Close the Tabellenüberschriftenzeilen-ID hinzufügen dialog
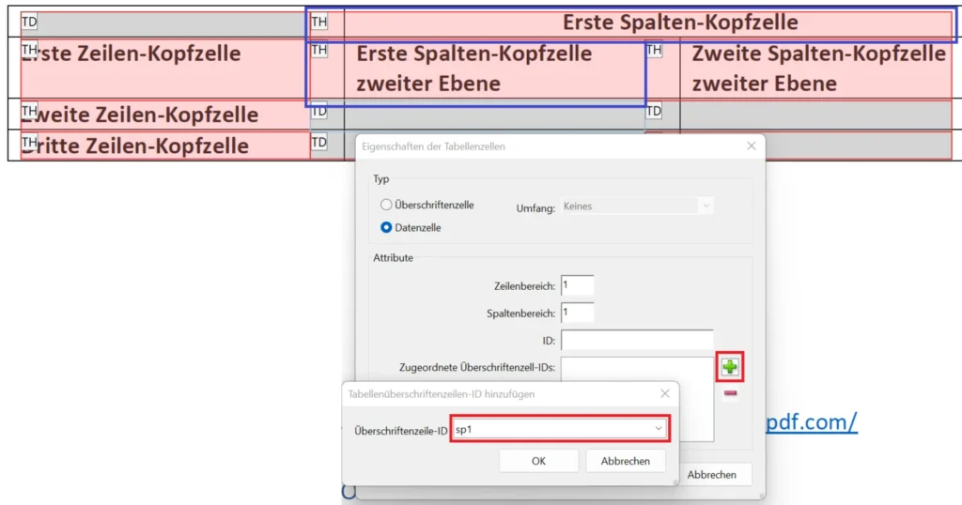 coord(664,394)
